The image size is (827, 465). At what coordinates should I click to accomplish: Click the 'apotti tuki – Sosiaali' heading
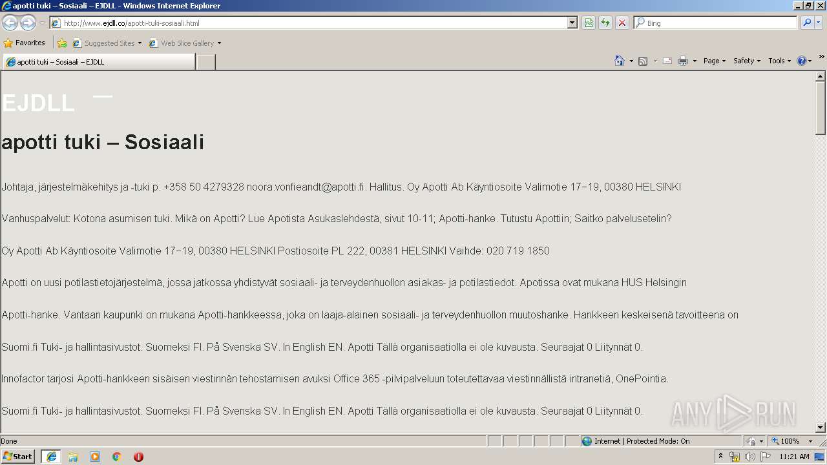[103, 142]
